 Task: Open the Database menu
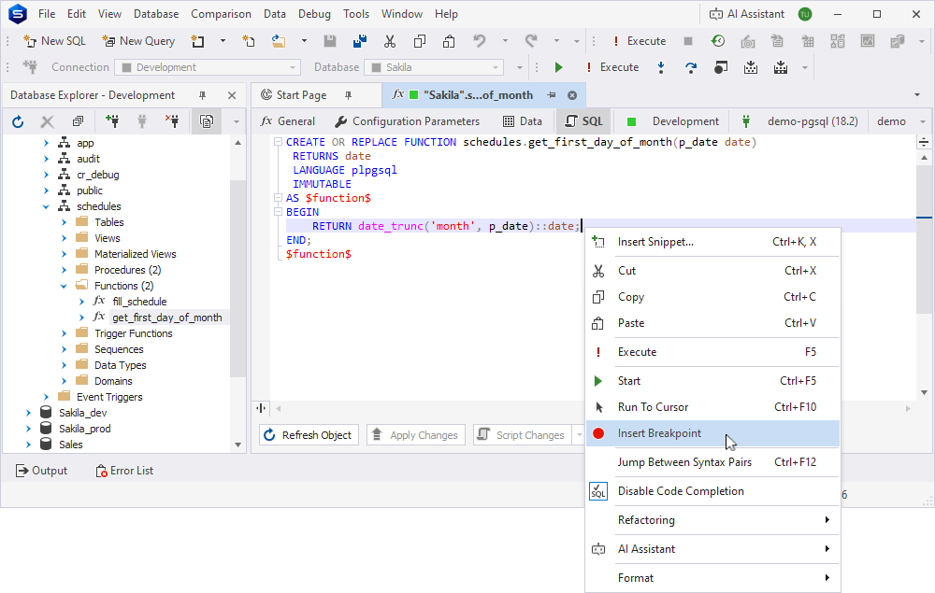point(156,14)
